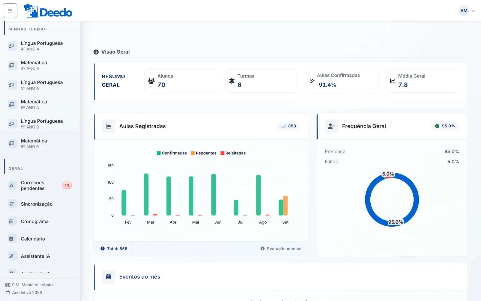Click the 14 pending corrections badge
481x301 pixels.
pyautogui.click(x=67, y=185)
